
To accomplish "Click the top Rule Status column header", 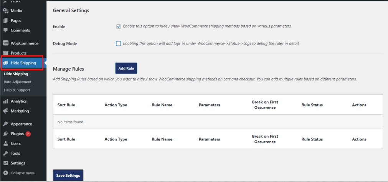I will (x=312, y=105).
